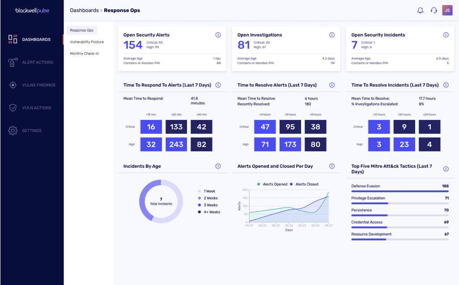Click info icon on Open Security Alerts
This screenshot has width=459, height=285.
click(218, 35)
